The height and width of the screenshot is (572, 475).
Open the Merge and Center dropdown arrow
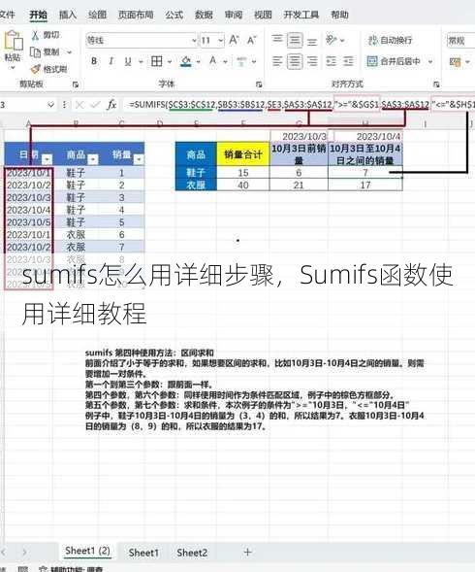tap(430, 61)
